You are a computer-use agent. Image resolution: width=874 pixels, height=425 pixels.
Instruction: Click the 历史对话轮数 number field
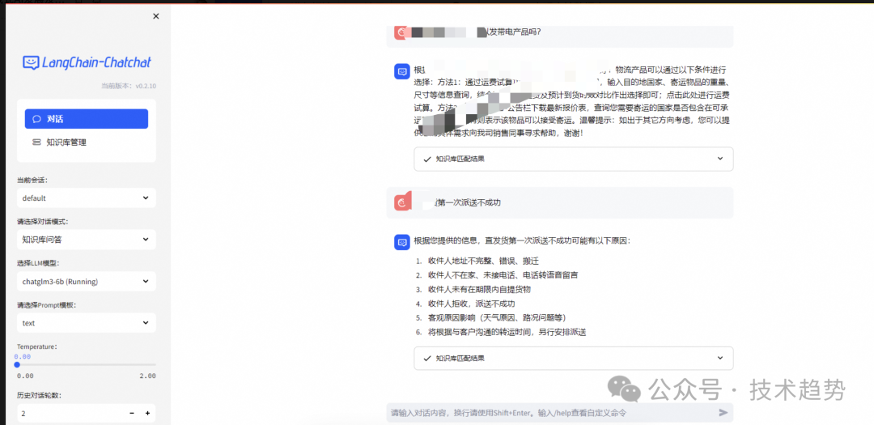point(70,414)
